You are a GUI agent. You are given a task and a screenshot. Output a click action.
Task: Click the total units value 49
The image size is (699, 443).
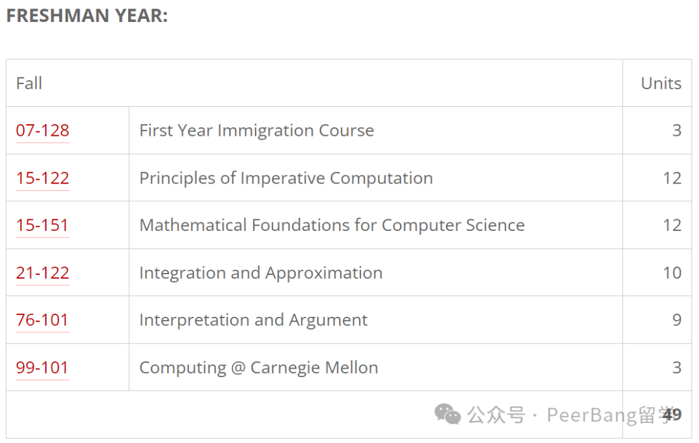pyautogui.click(x=672, y=415)
